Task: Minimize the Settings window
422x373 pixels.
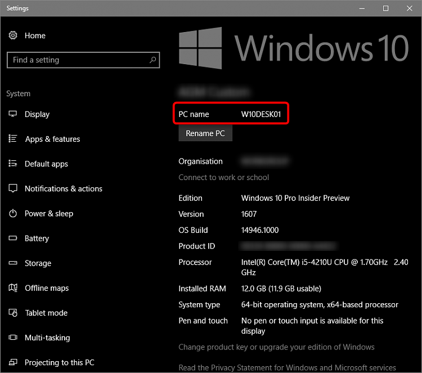Action: [362, 8]
